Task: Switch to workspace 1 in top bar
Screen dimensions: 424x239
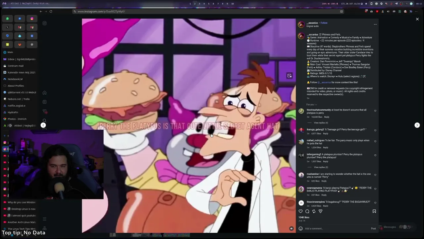Action: [x=190, y=4]
